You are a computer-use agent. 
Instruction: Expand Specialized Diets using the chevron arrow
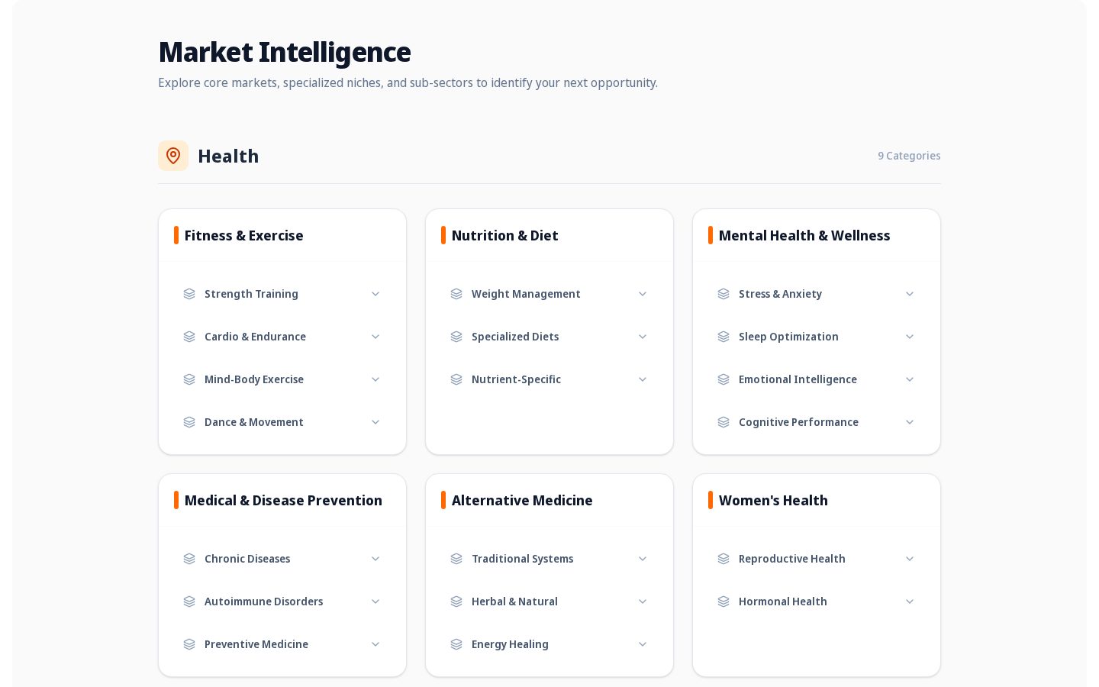pyautogui.click(x=643, y=337)
